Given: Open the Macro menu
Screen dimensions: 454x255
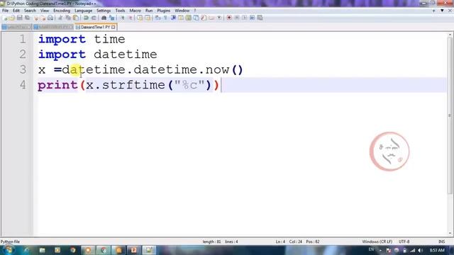Looking at the screenshot, I should point(135,11).
